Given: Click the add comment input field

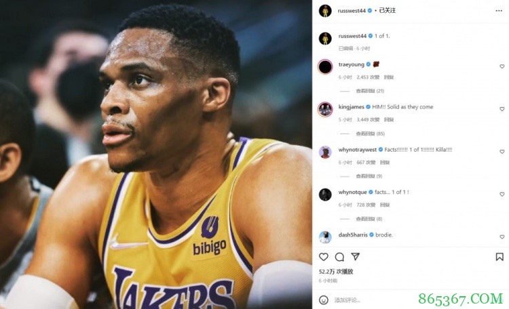Looking at the screenshot, I should 407,299.
